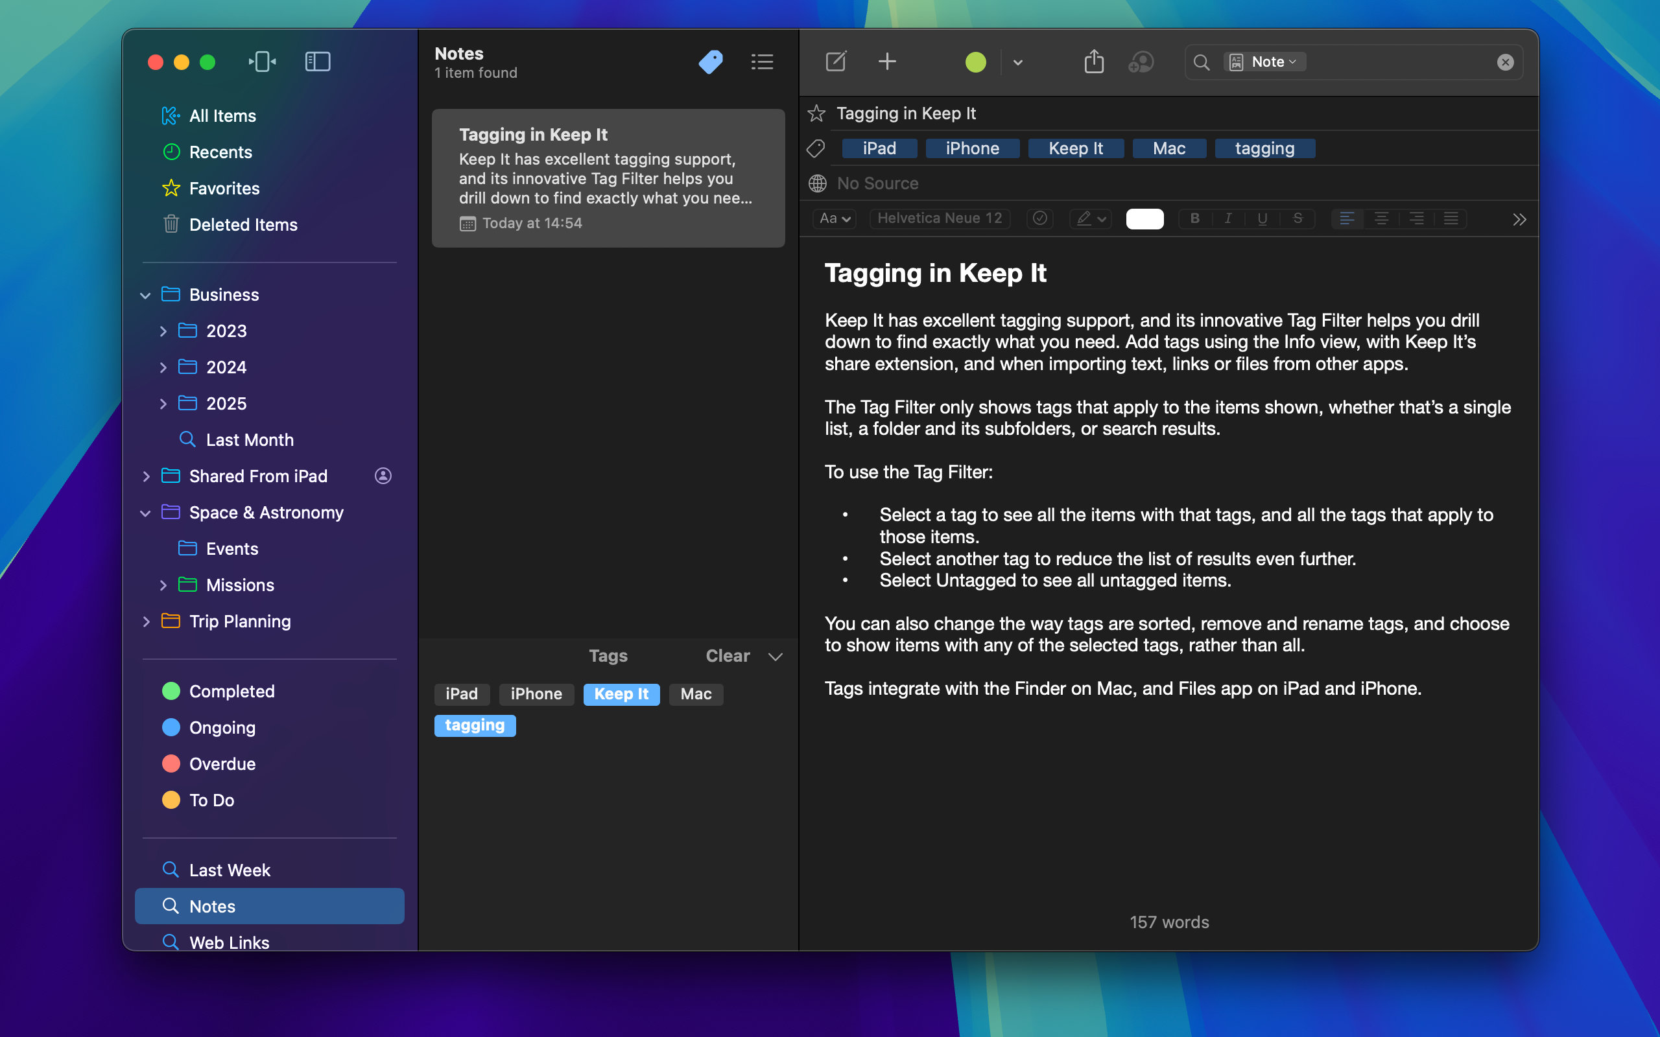
Task: Select the Ongoing label
Action: 270,728
